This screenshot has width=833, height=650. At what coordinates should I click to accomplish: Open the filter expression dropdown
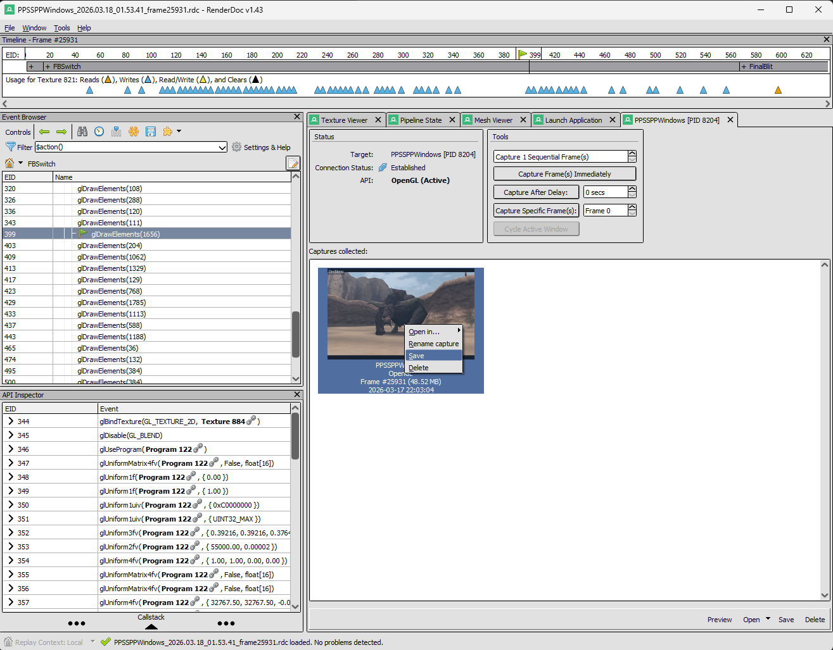coord(222,147)
